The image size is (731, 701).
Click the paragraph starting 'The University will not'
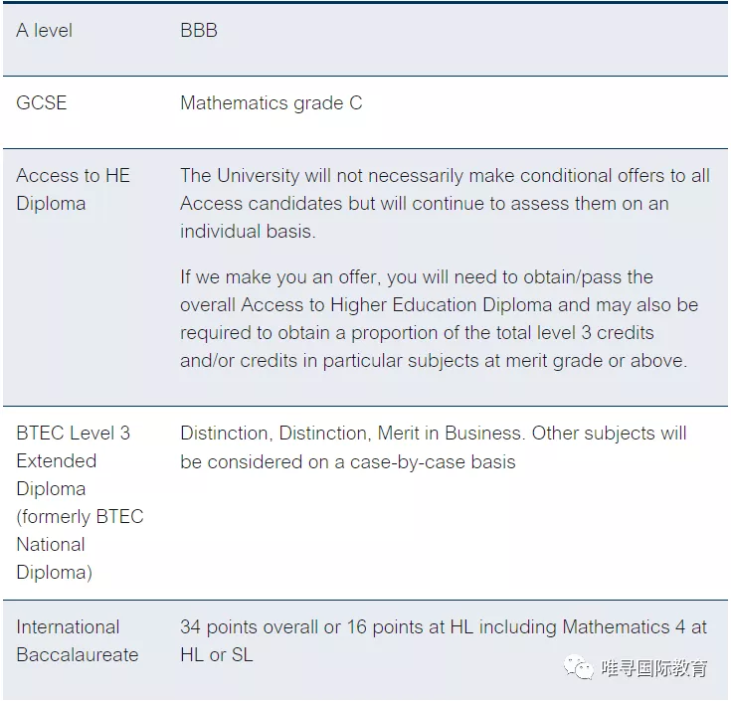[446, 203]
